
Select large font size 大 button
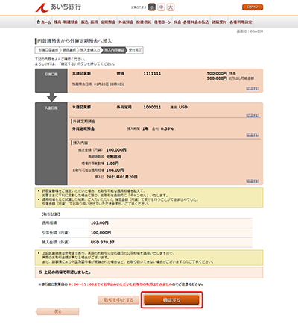coord(171,7)
